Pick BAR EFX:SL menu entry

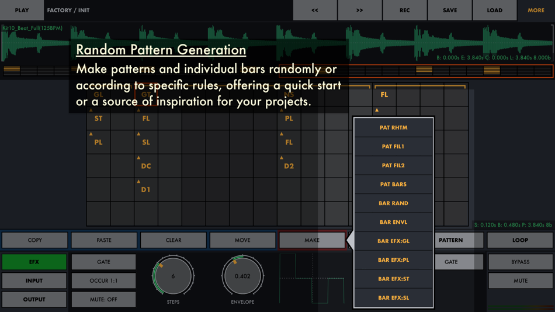tap(394, 298)
